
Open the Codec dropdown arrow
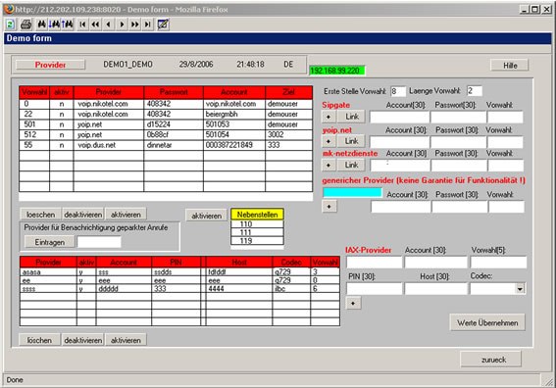point(520,289)
